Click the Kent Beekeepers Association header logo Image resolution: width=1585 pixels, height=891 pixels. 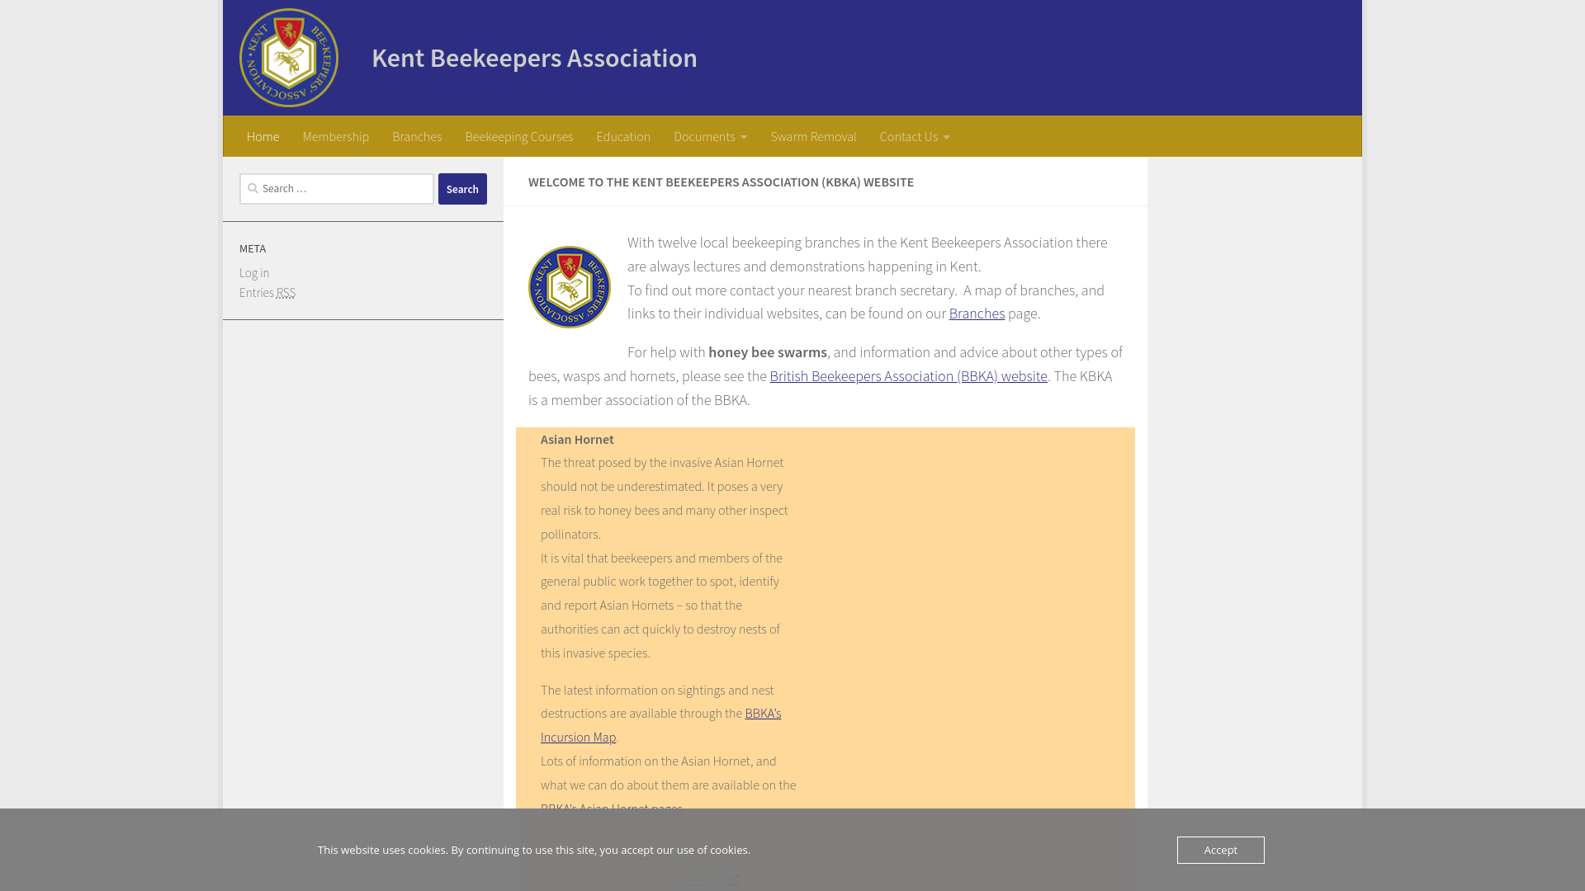[x=289, y=58]
